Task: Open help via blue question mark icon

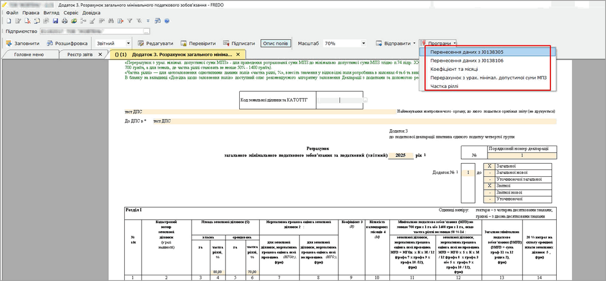Action: coord(167,21)
